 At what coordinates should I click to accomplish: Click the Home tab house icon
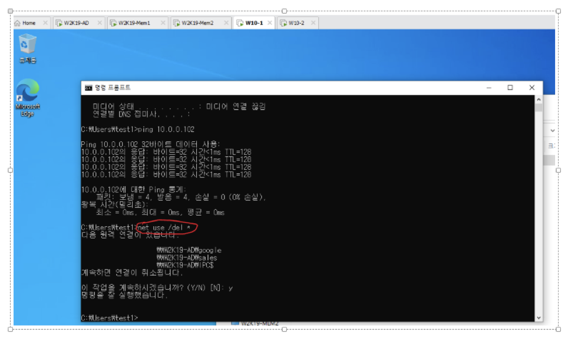18,23
